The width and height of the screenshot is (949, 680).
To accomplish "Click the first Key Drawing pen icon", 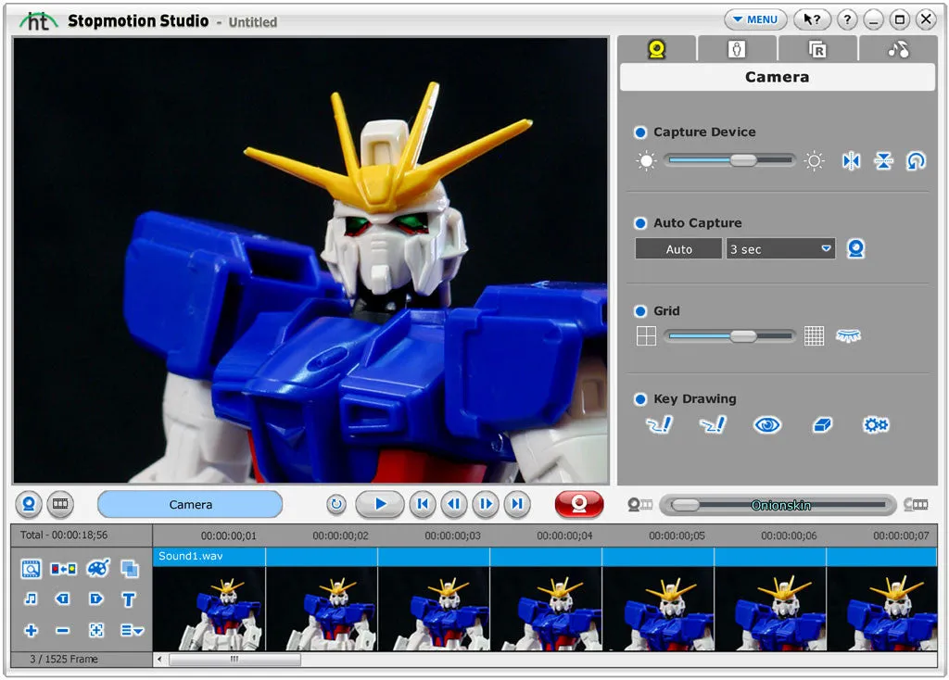I will pos(659,424).
